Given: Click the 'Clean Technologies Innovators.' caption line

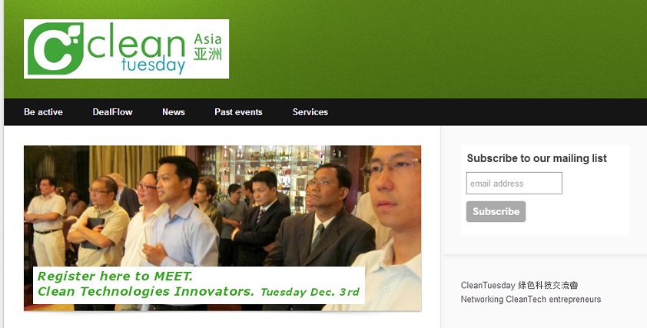Looking at the screenshot, I should 146,291.
